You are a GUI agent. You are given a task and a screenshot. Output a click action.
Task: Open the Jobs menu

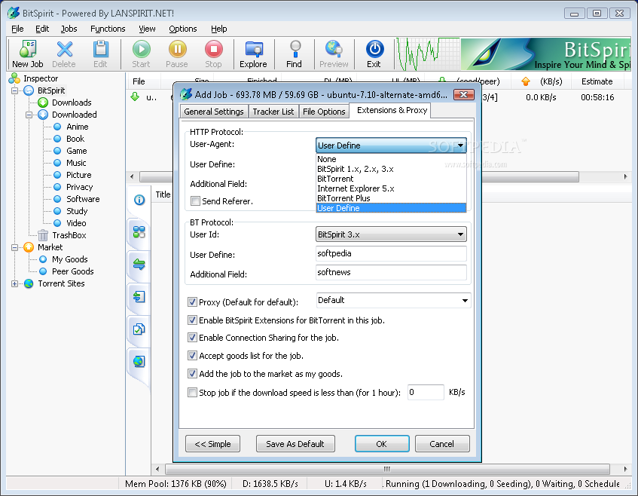click(x=69, y=29)
